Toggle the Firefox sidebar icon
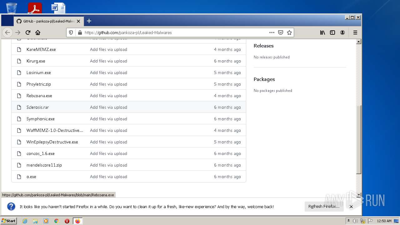Screen dimensions: 400x225 [x=332, y=32]
